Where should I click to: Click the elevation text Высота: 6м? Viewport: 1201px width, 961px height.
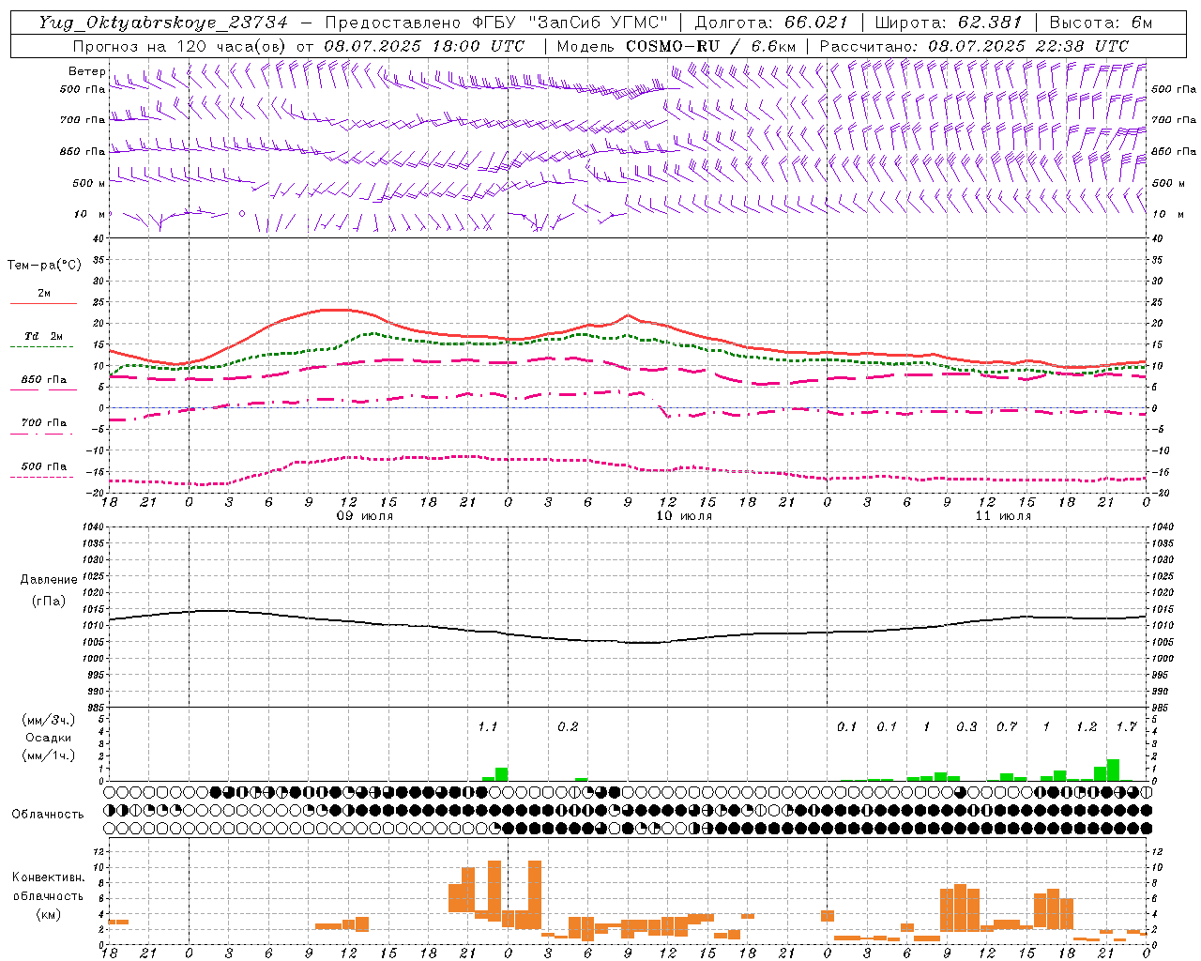(x=1101, y=23)
